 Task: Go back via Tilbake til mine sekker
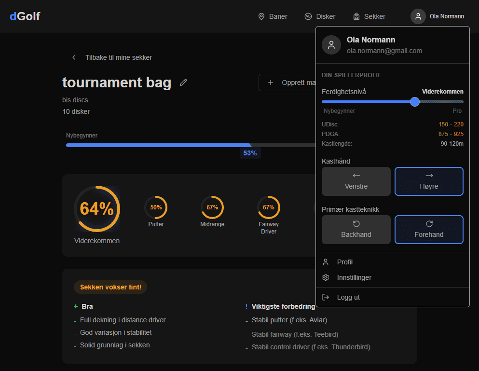click(118, 57)
